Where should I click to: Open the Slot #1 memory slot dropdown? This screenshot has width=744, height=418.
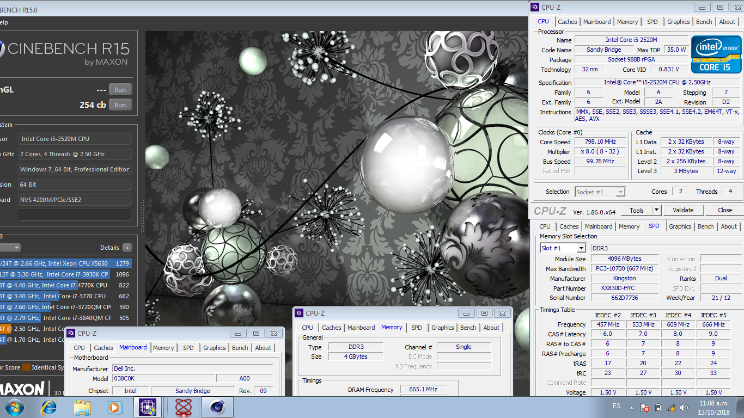tap(581, 248)
